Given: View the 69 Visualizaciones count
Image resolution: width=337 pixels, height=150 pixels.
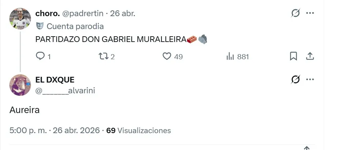Looking at the screenshot, I should 138,130.
